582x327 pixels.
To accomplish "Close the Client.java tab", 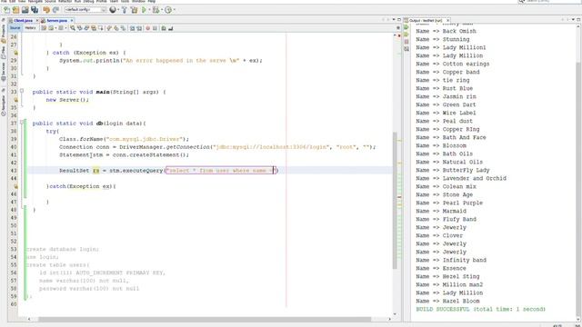I will [37, 20].
